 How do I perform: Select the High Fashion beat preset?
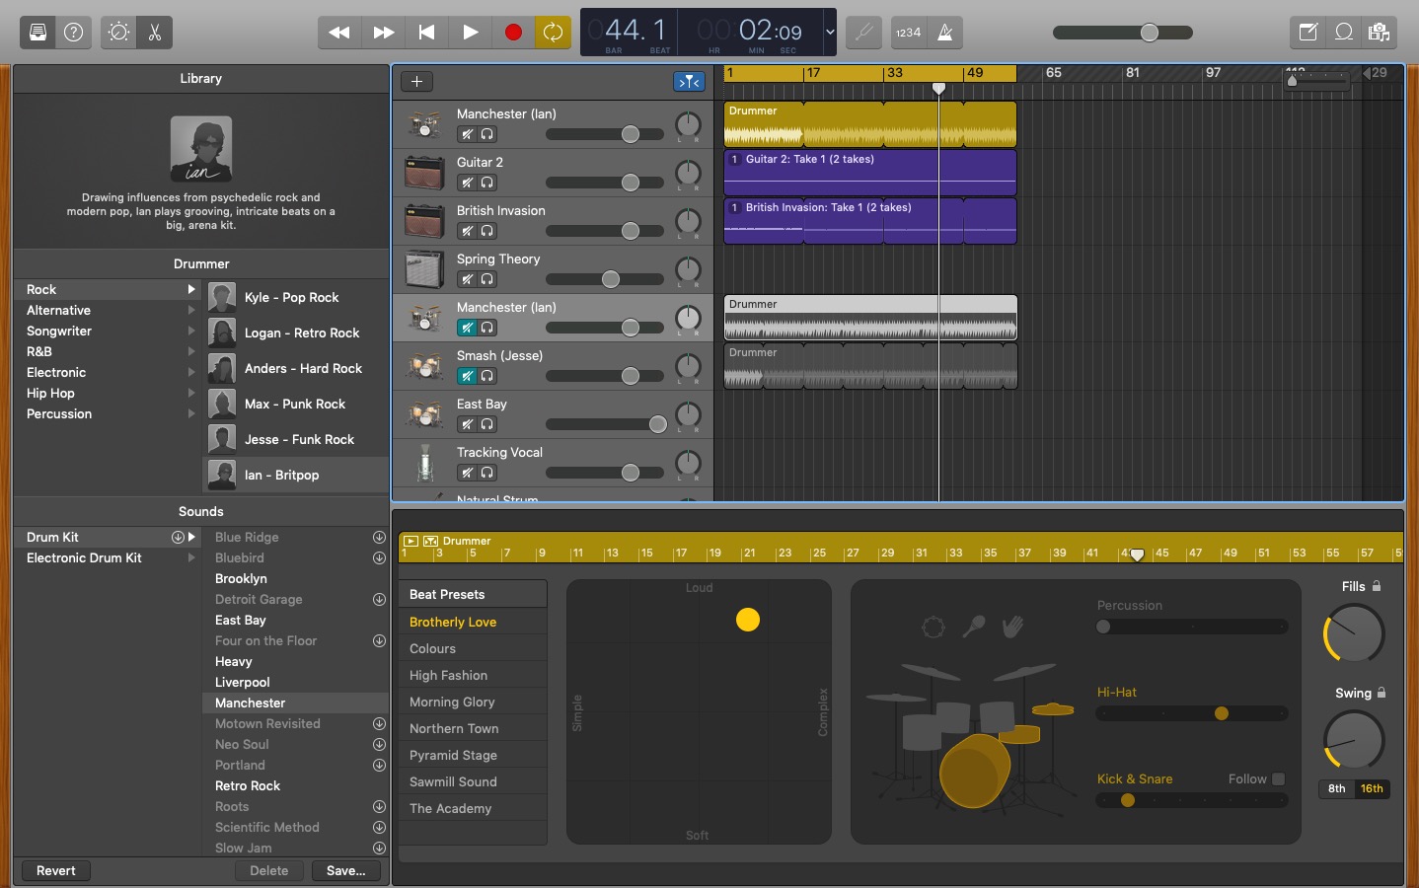click(449, 675)
